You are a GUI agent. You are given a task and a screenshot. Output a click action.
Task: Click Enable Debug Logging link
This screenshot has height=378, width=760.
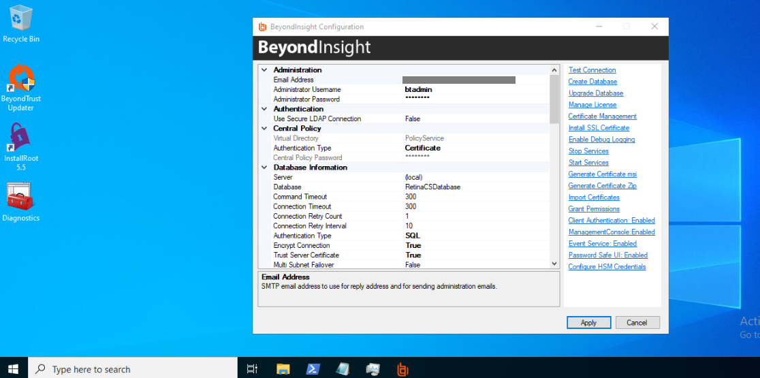point(601,140)
